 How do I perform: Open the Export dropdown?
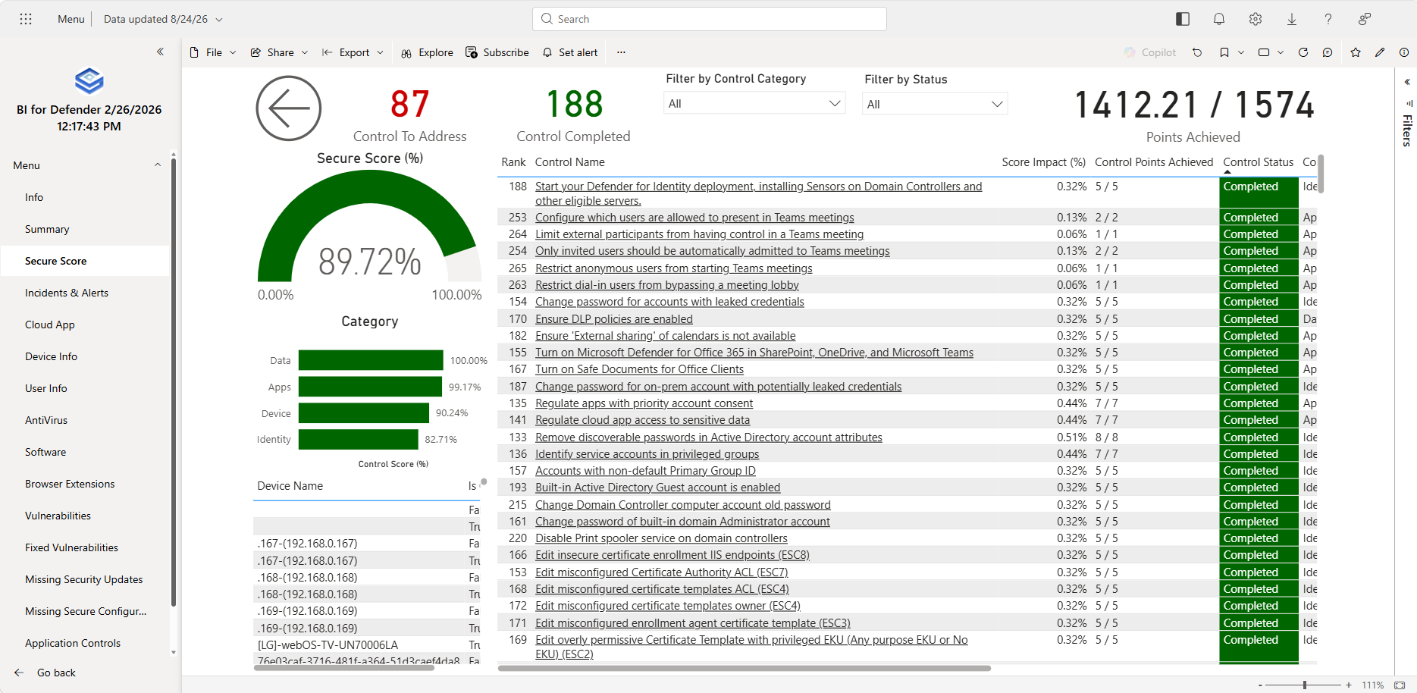(353, 52)
